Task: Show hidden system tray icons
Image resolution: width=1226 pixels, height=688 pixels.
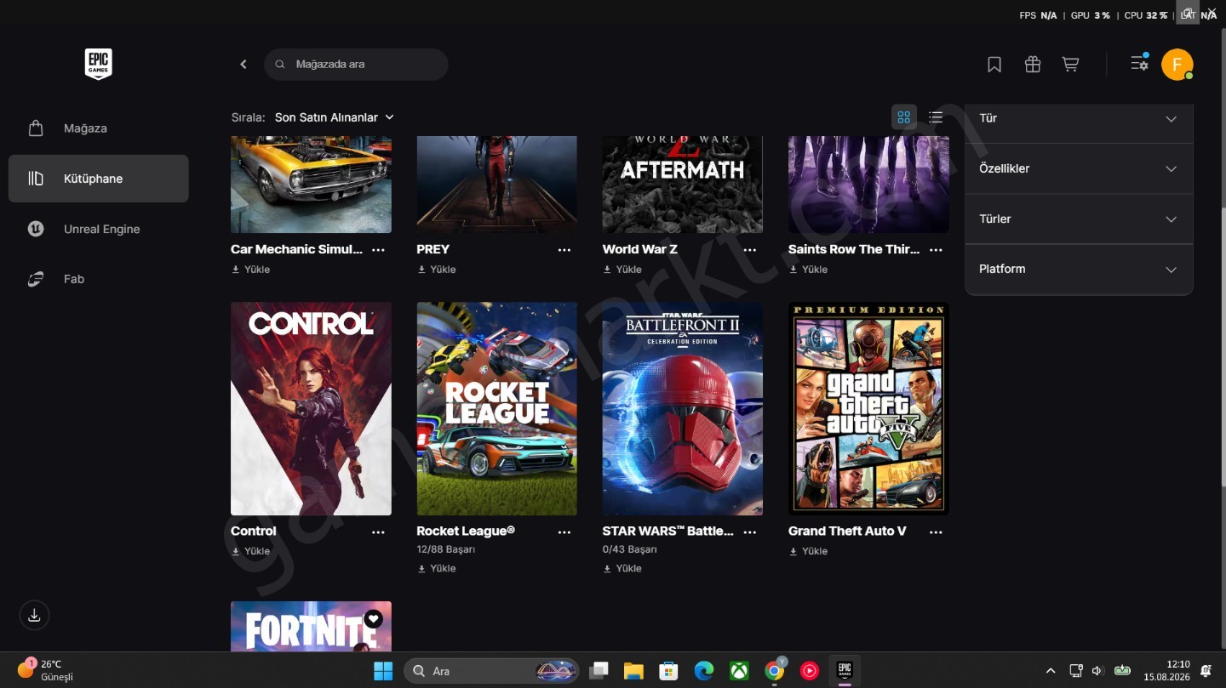Action: click(1051, 671)
